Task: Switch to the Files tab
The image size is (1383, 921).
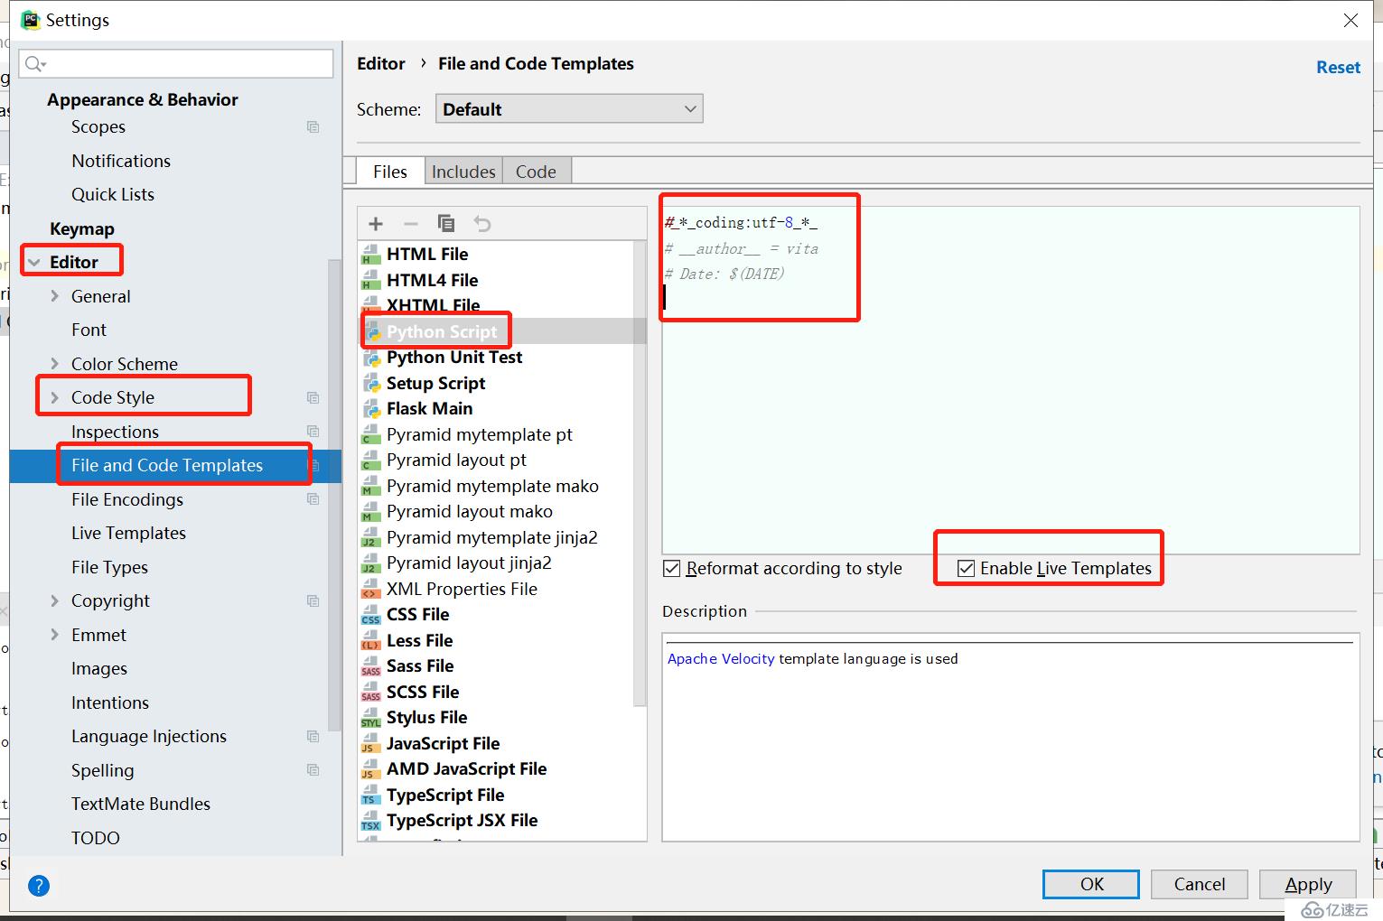Action: click(389, 172)
